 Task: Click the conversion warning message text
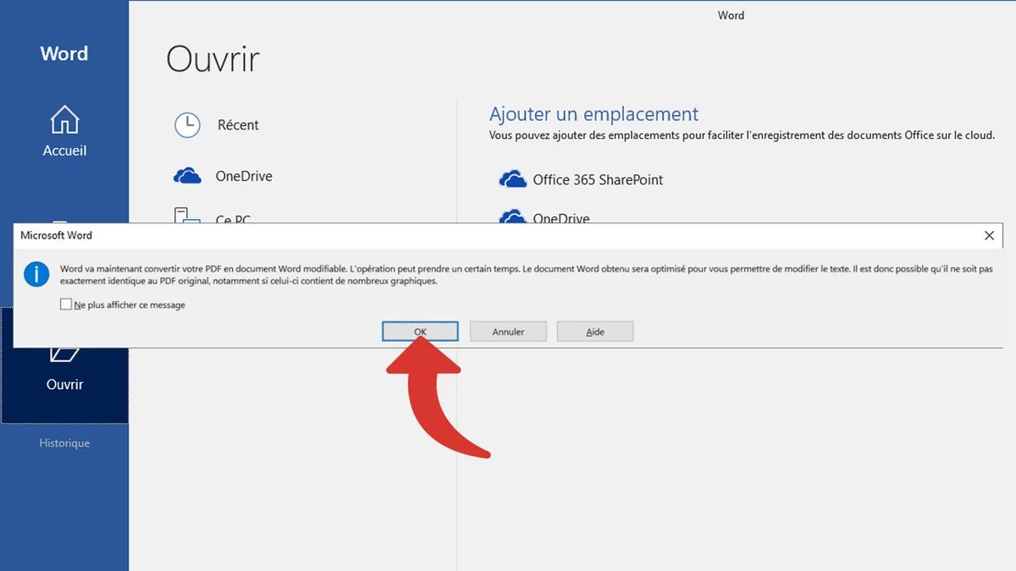pyautogui.click(x=526, y=275)
